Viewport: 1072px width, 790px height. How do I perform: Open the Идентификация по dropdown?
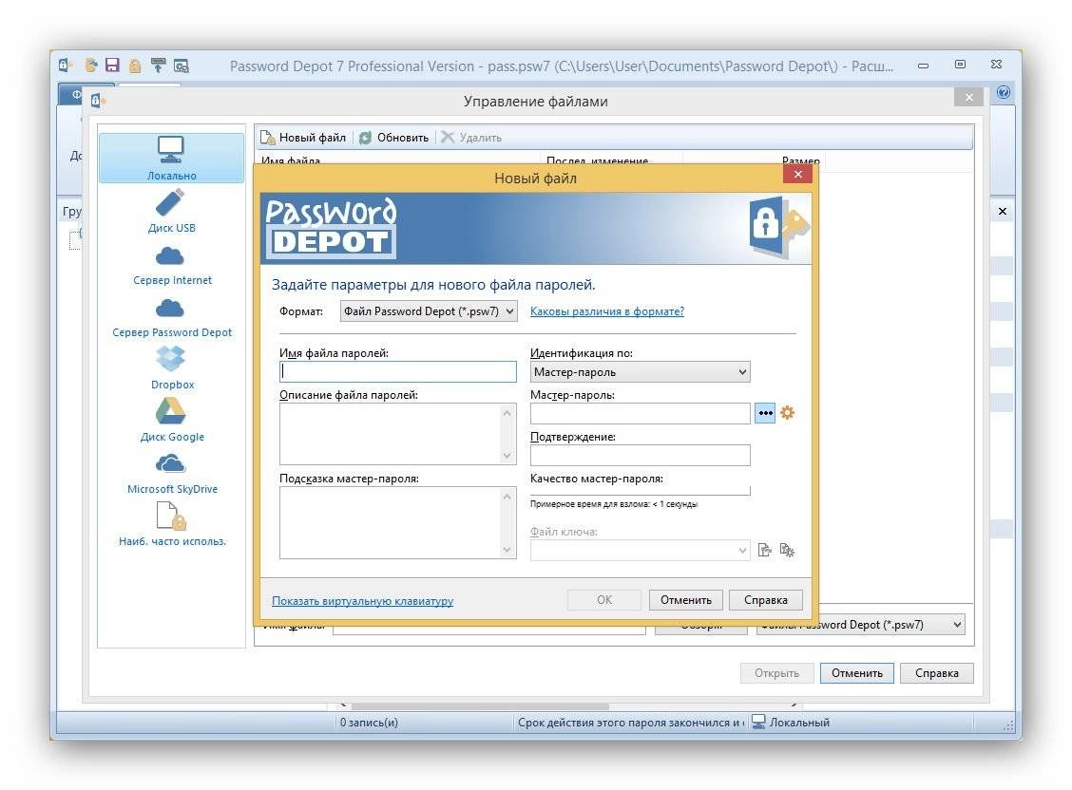(640, 372)
